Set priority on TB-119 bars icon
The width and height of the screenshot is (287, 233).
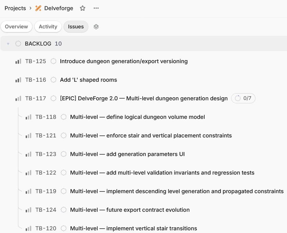[x=28, y=191]
